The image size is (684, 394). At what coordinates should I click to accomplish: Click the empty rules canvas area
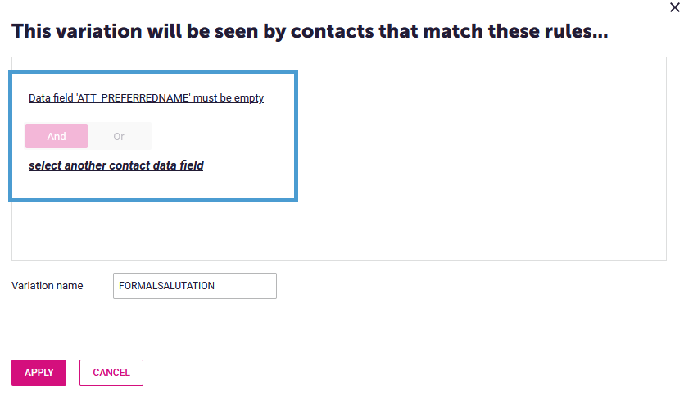click(x=480, y=159)
